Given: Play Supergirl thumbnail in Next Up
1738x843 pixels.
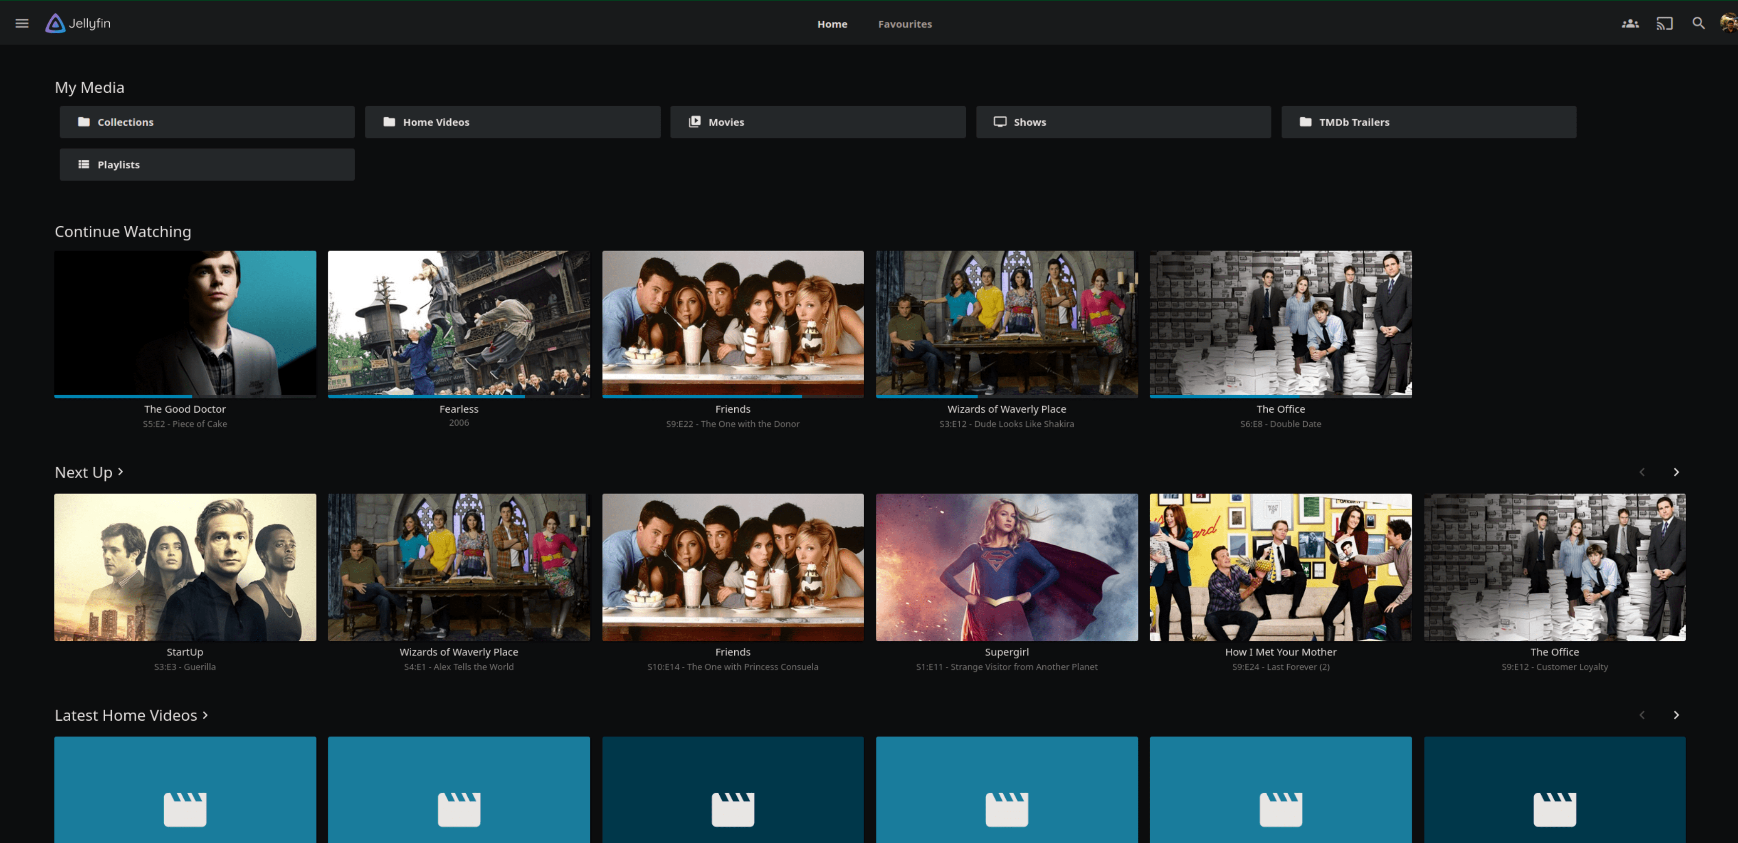Looking at the screenshot, I should (x=1007, y=567).
